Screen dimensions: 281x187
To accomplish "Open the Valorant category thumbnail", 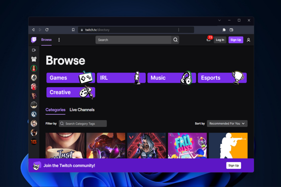I will 147,145.
